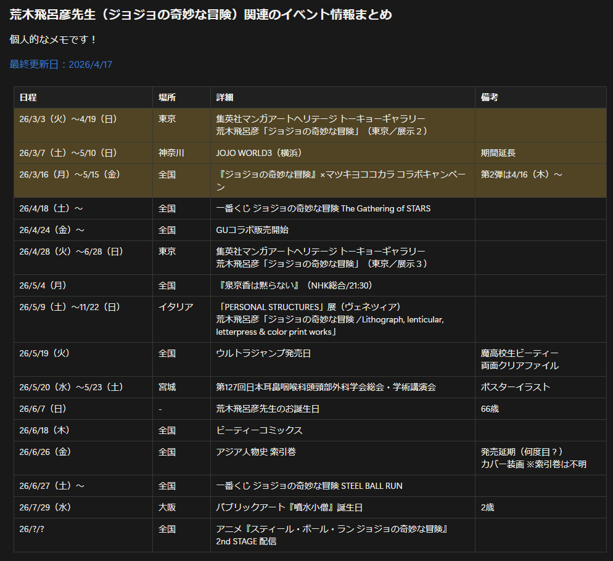Viewport: 613px width, 561px height.
Task: Click the 神奈川 location cell
Action: click(x=181, y=153)
